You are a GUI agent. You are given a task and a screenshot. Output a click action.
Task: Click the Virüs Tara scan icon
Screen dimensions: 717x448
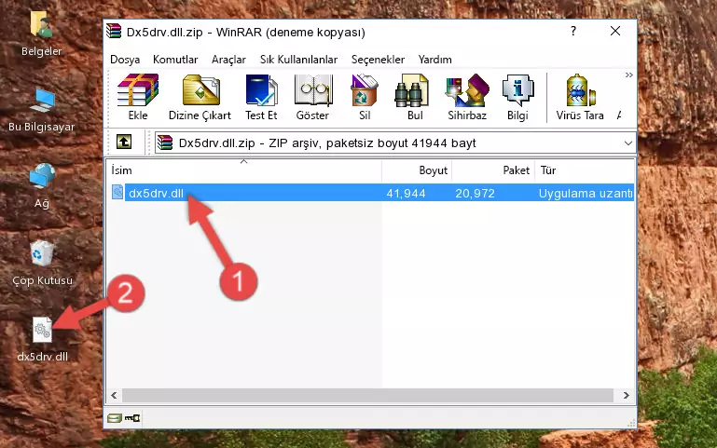(x=580, y=90)
